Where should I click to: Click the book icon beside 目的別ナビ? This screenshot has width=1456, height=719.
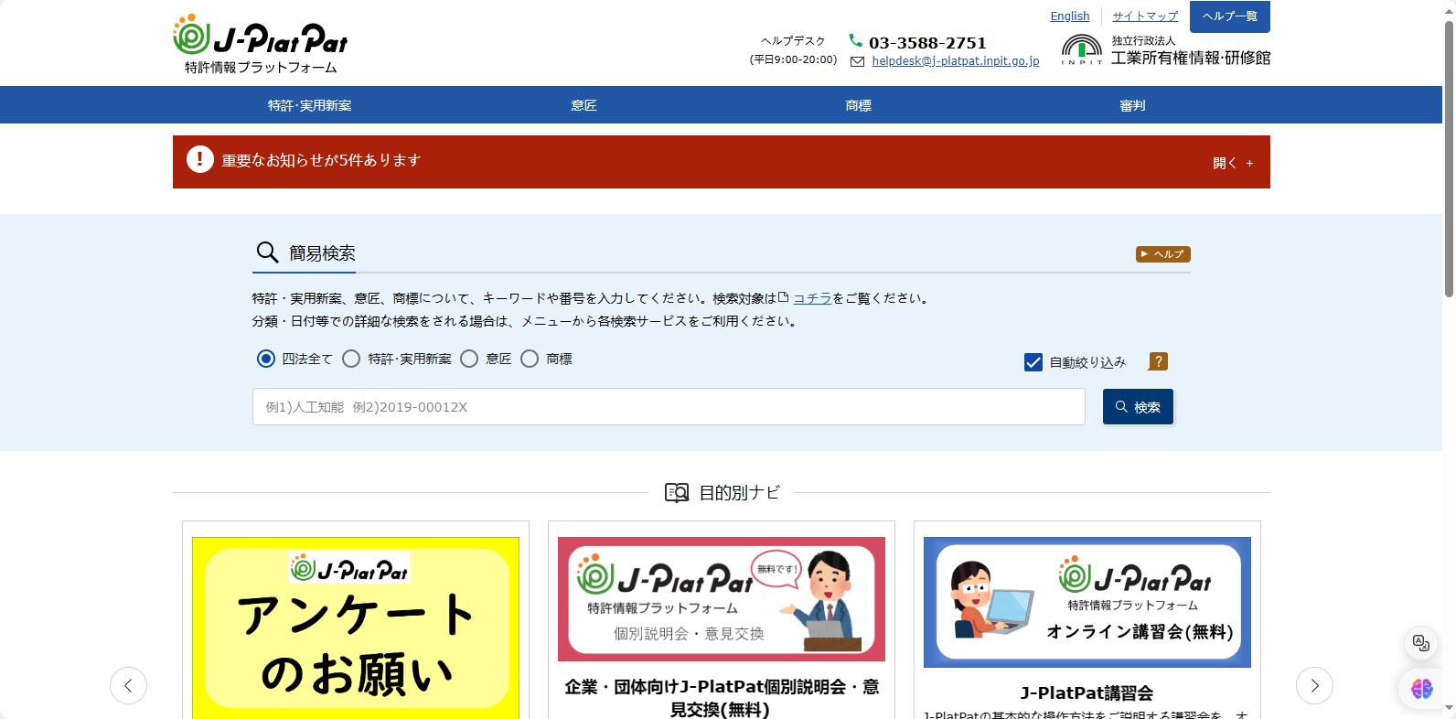[x=677, y=493]
